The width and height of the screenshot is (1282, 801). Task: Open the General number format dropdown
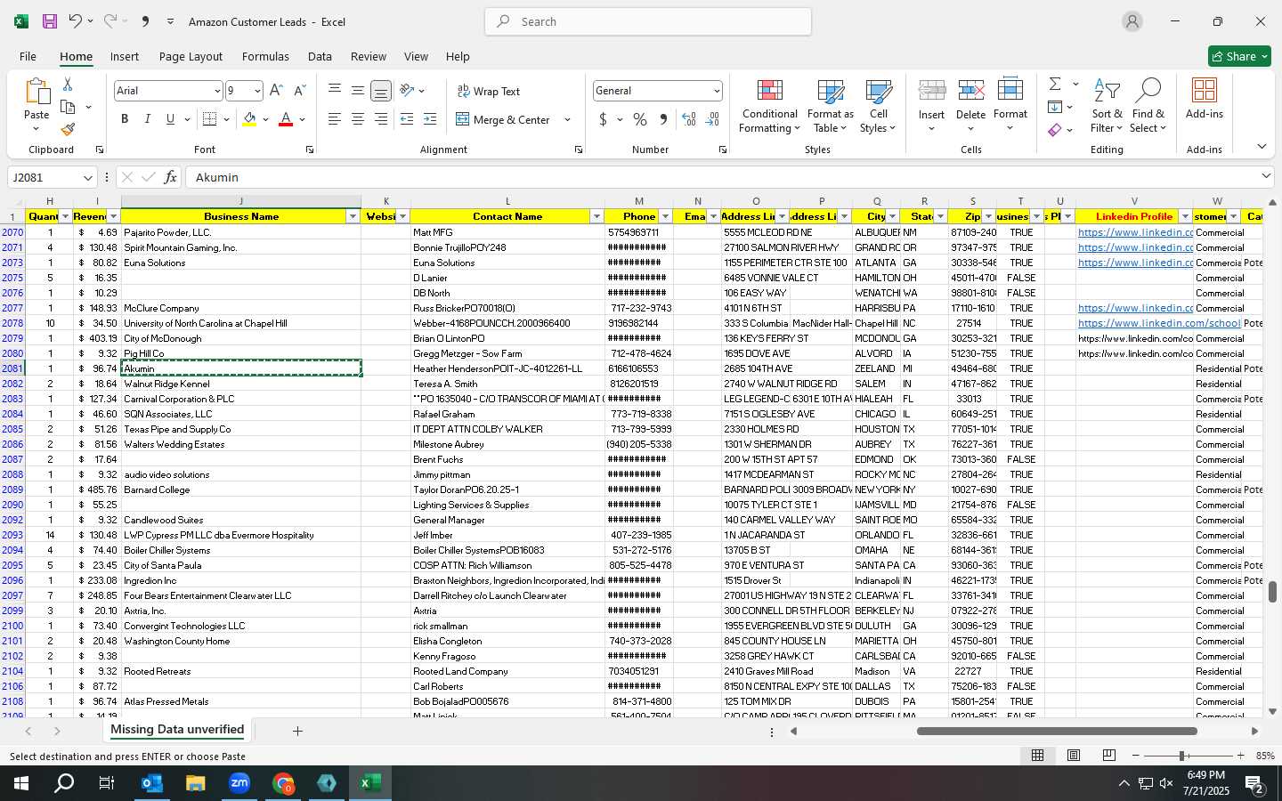coord(717,91)
